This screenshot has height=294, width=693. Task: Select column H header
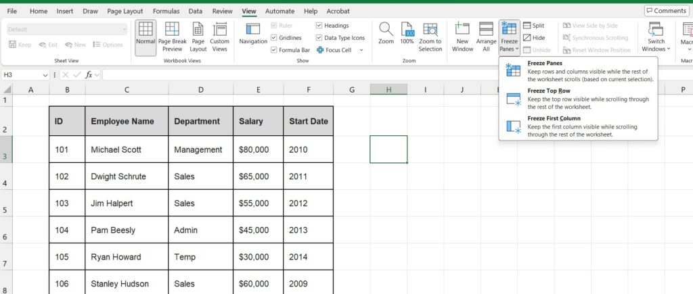pyautogui.click(x=388, y=90)
